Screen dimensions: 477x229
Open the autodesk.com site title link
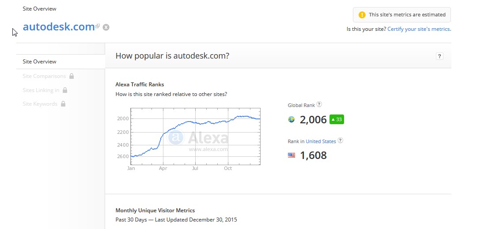(x=59, y=26)
